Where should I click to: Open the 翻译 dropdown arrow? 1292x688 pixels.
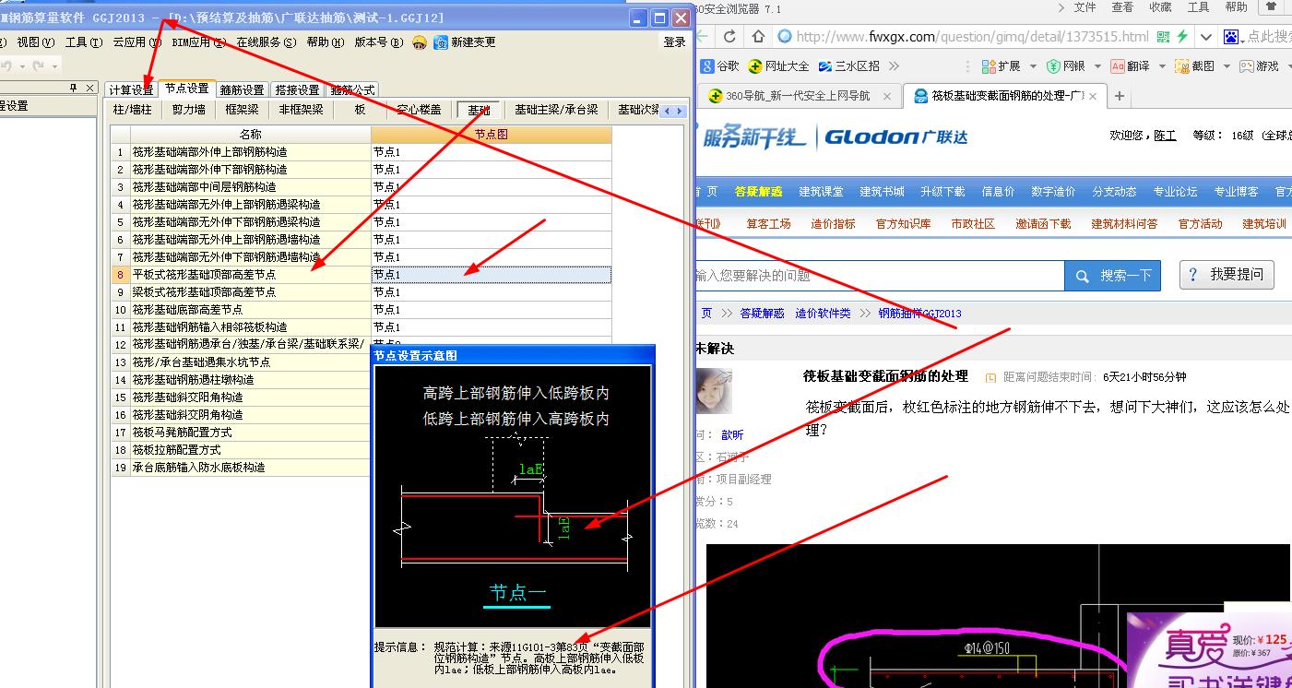pyautogui.click(x=1162, y=66)
